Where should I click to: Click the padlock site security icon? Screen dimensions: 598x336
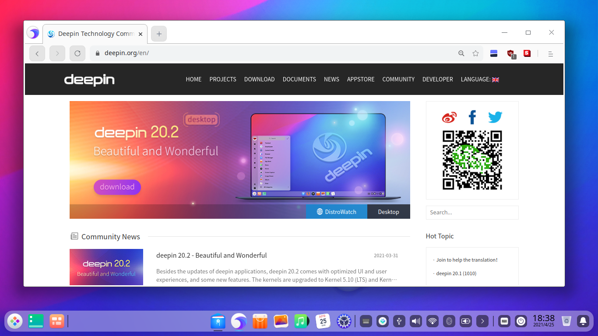coord(98,53)
